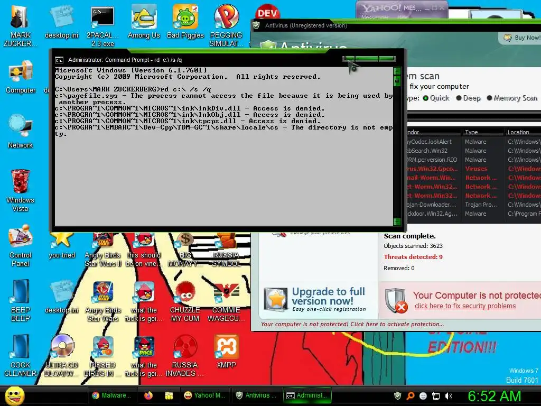This screenshot has width=541, height=406.
Task: Switch to Administ... Command Prompt taskbar button
Action: pyautogui.click(x=307, y=395)
